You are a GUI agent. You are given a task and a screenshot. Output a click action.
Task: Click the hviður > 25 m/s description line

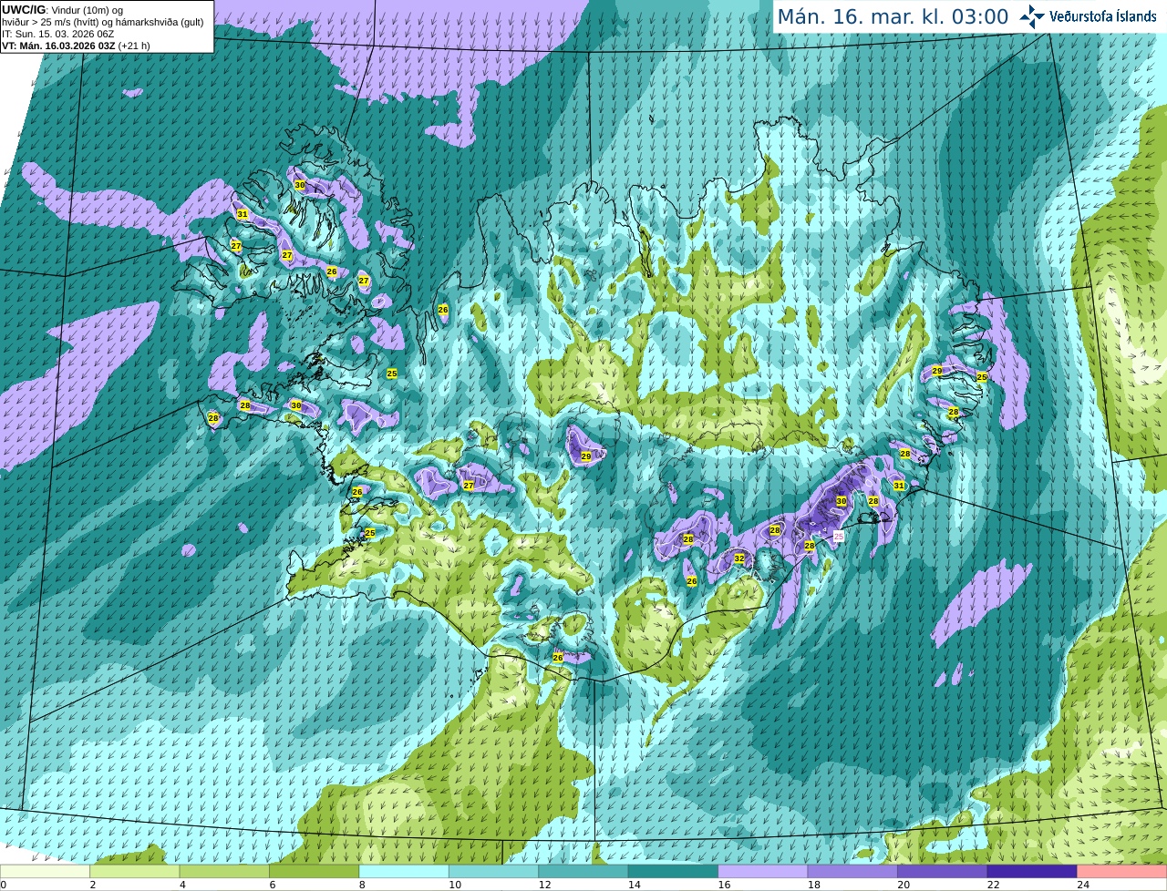[103, 21]
